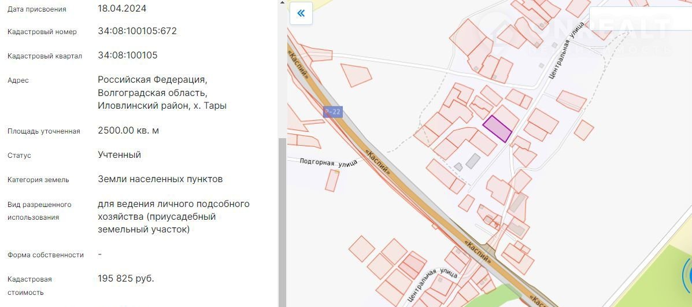This screenshot has width=692, height=307.
Task: Click the R-22 highway badge on map
Action: coord(332,112)
